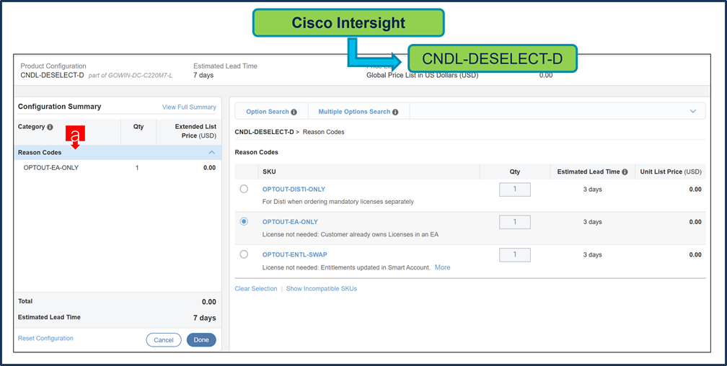Click the CNDL-DESELECT-D breadcrumb
Image resolution: width=727 pixels, height=366 pixels.
coord(264,132)
